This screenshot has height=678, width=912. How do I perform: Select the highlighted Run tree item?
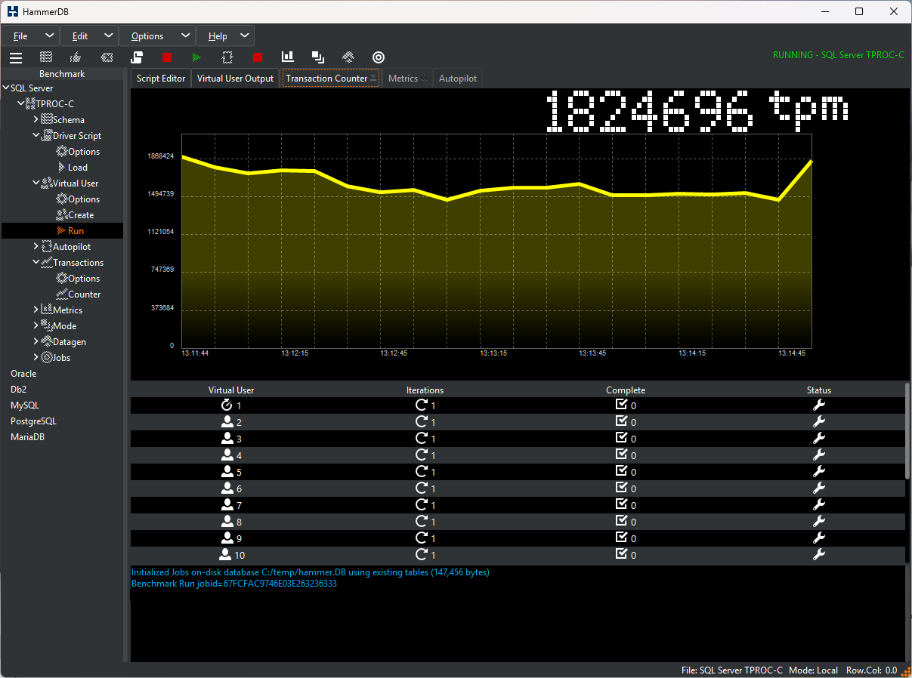coord(62,231)
